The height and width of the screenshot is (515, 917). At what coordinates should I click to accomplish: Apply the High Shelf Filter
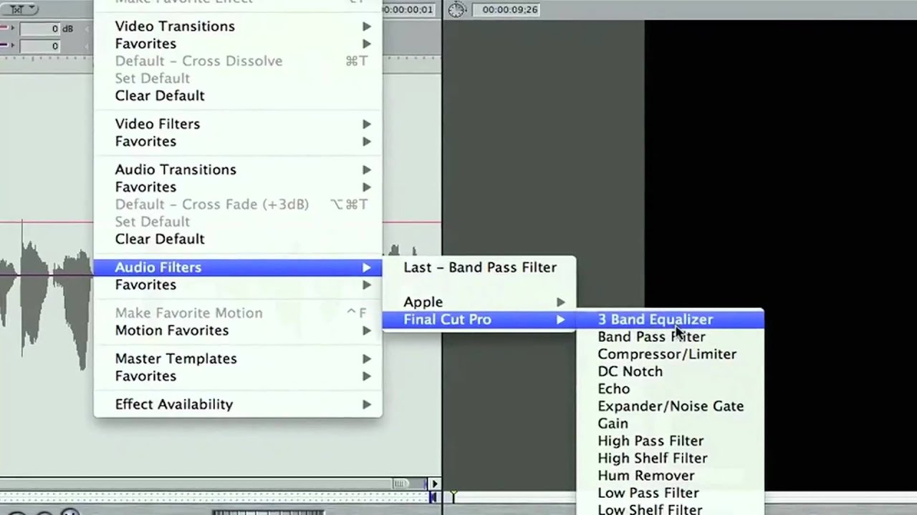671,458
